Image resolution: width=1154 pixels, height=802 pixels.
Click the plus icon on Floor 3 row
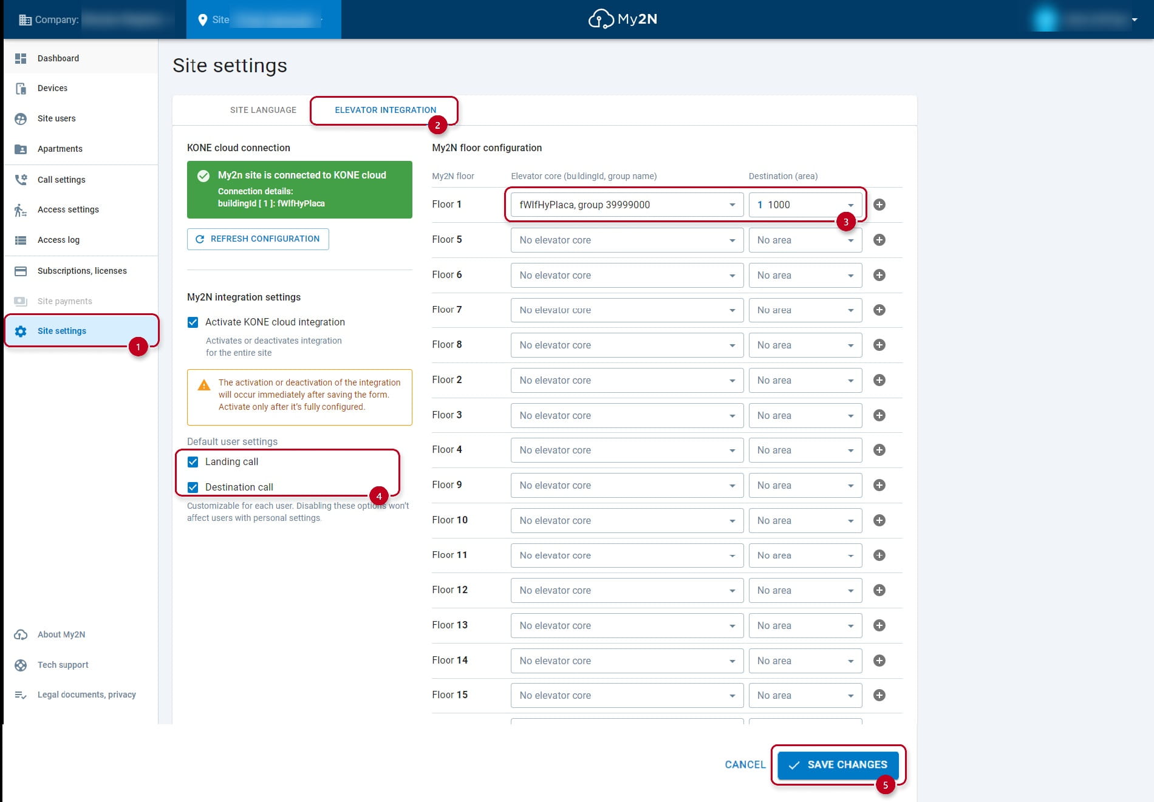pos(879,415)
